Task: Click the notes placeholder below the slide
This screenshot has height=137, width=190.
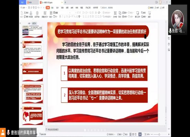Action: [x=52, y=129]
